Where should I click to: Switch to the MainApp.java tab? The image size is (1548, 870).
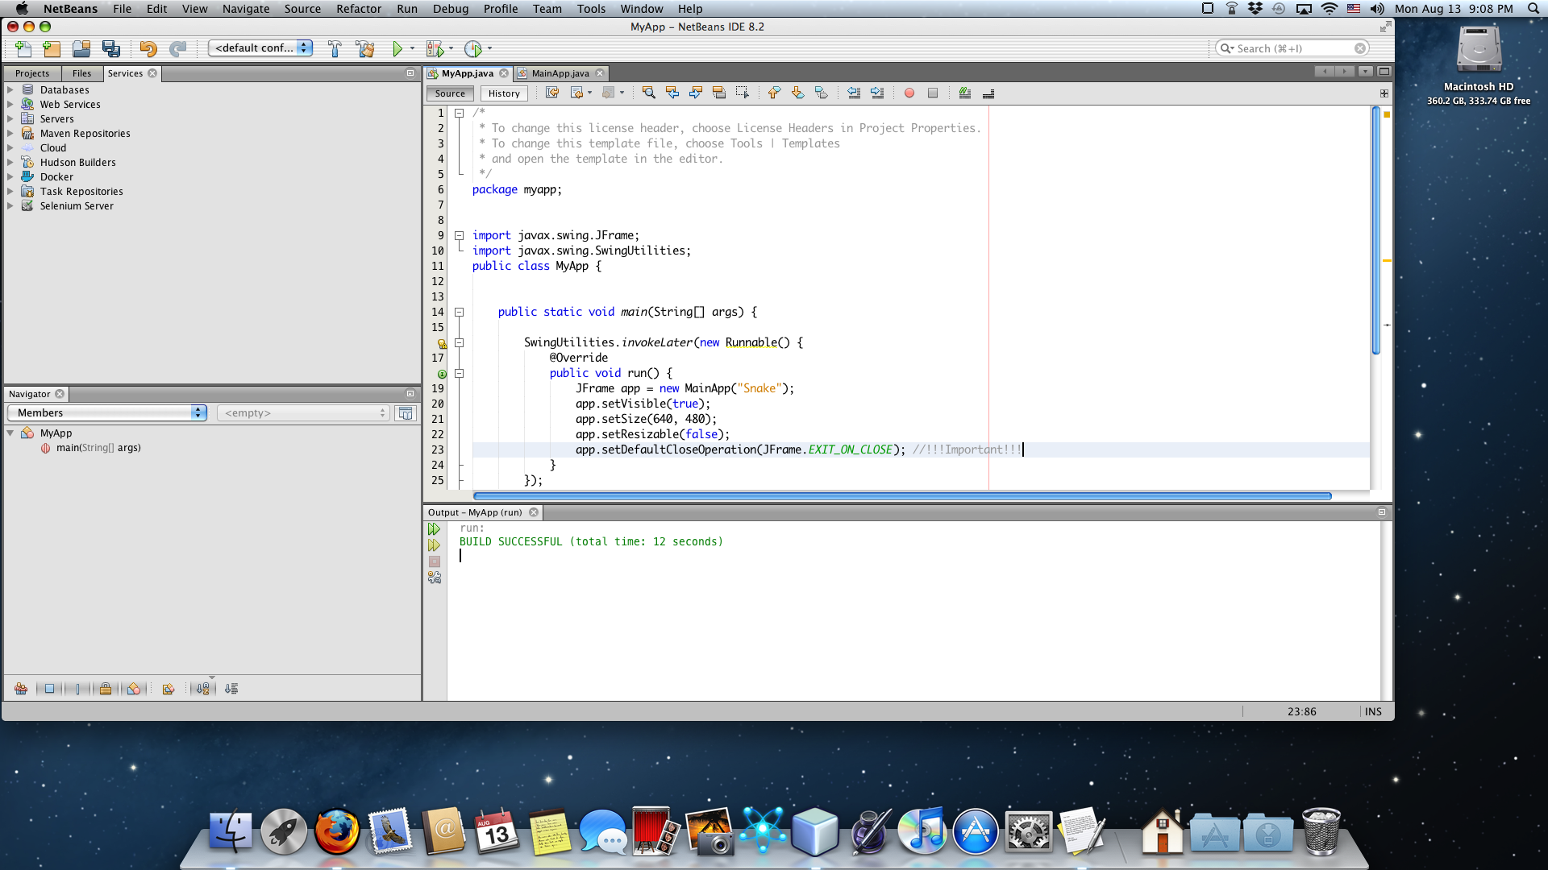coord(560,73)
